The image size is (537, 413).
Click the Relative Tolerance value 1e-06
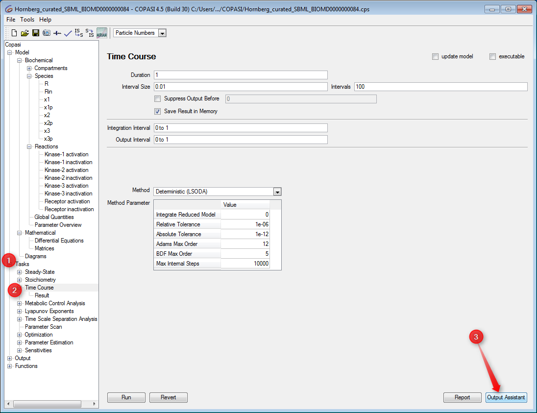coord(245,225)
